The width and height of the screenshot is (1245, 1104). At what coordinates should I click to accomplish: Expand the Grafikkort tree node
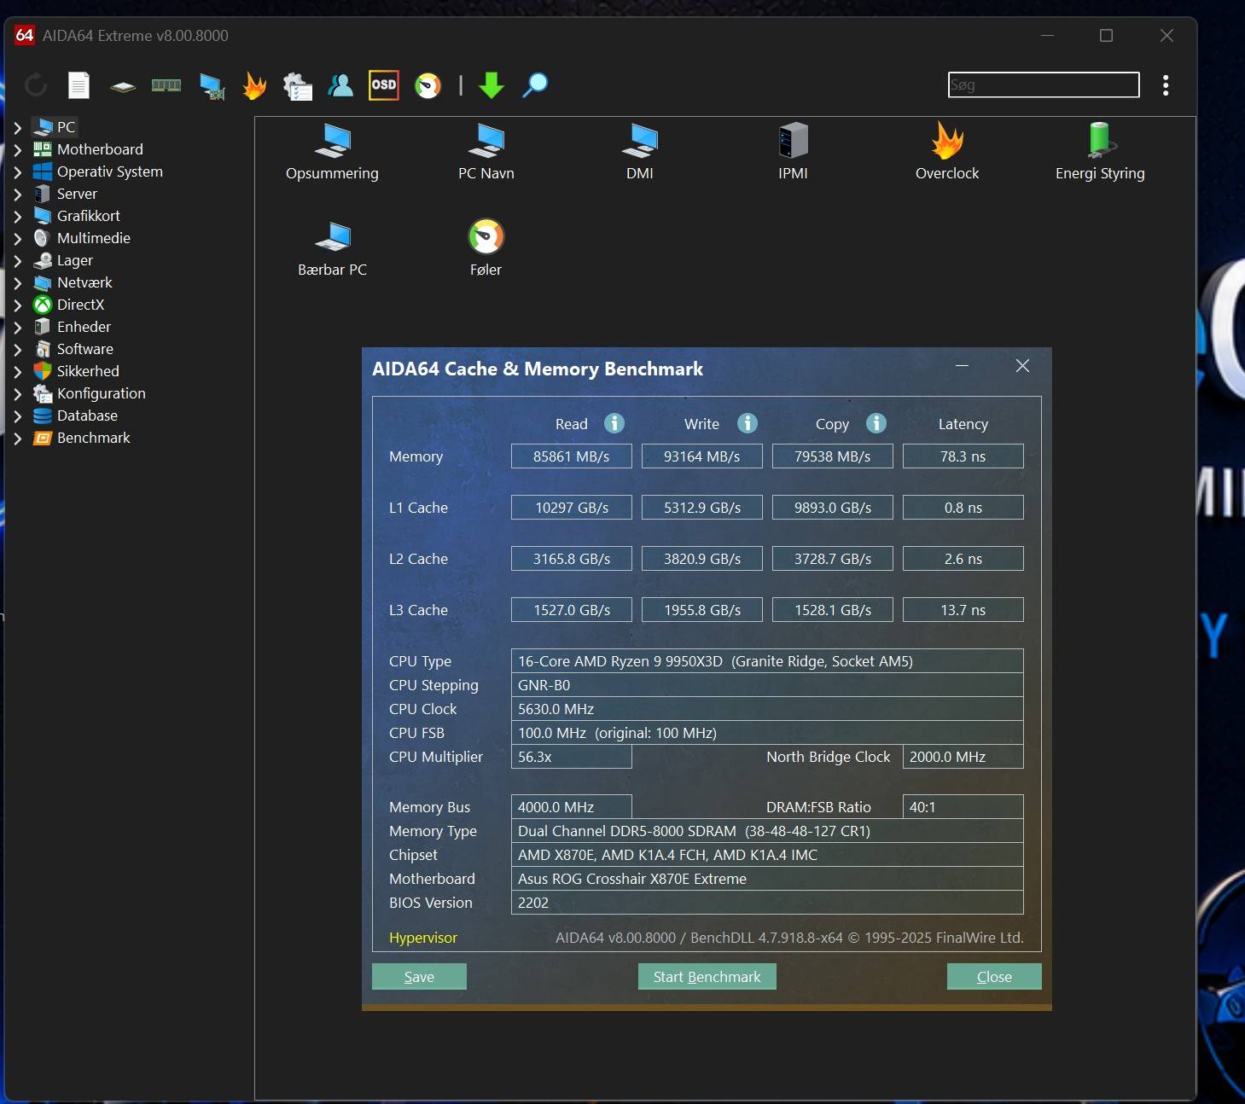18,217
